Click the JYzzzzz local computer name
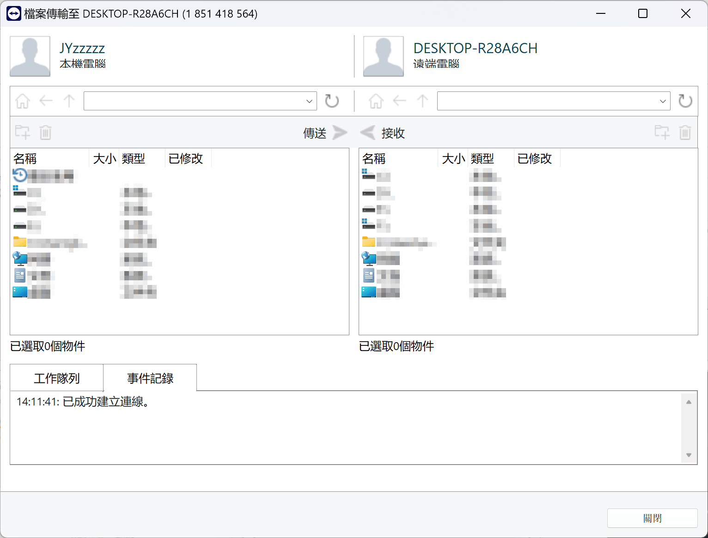This screenshot has height=538, width=708. [x=82, y=48]
